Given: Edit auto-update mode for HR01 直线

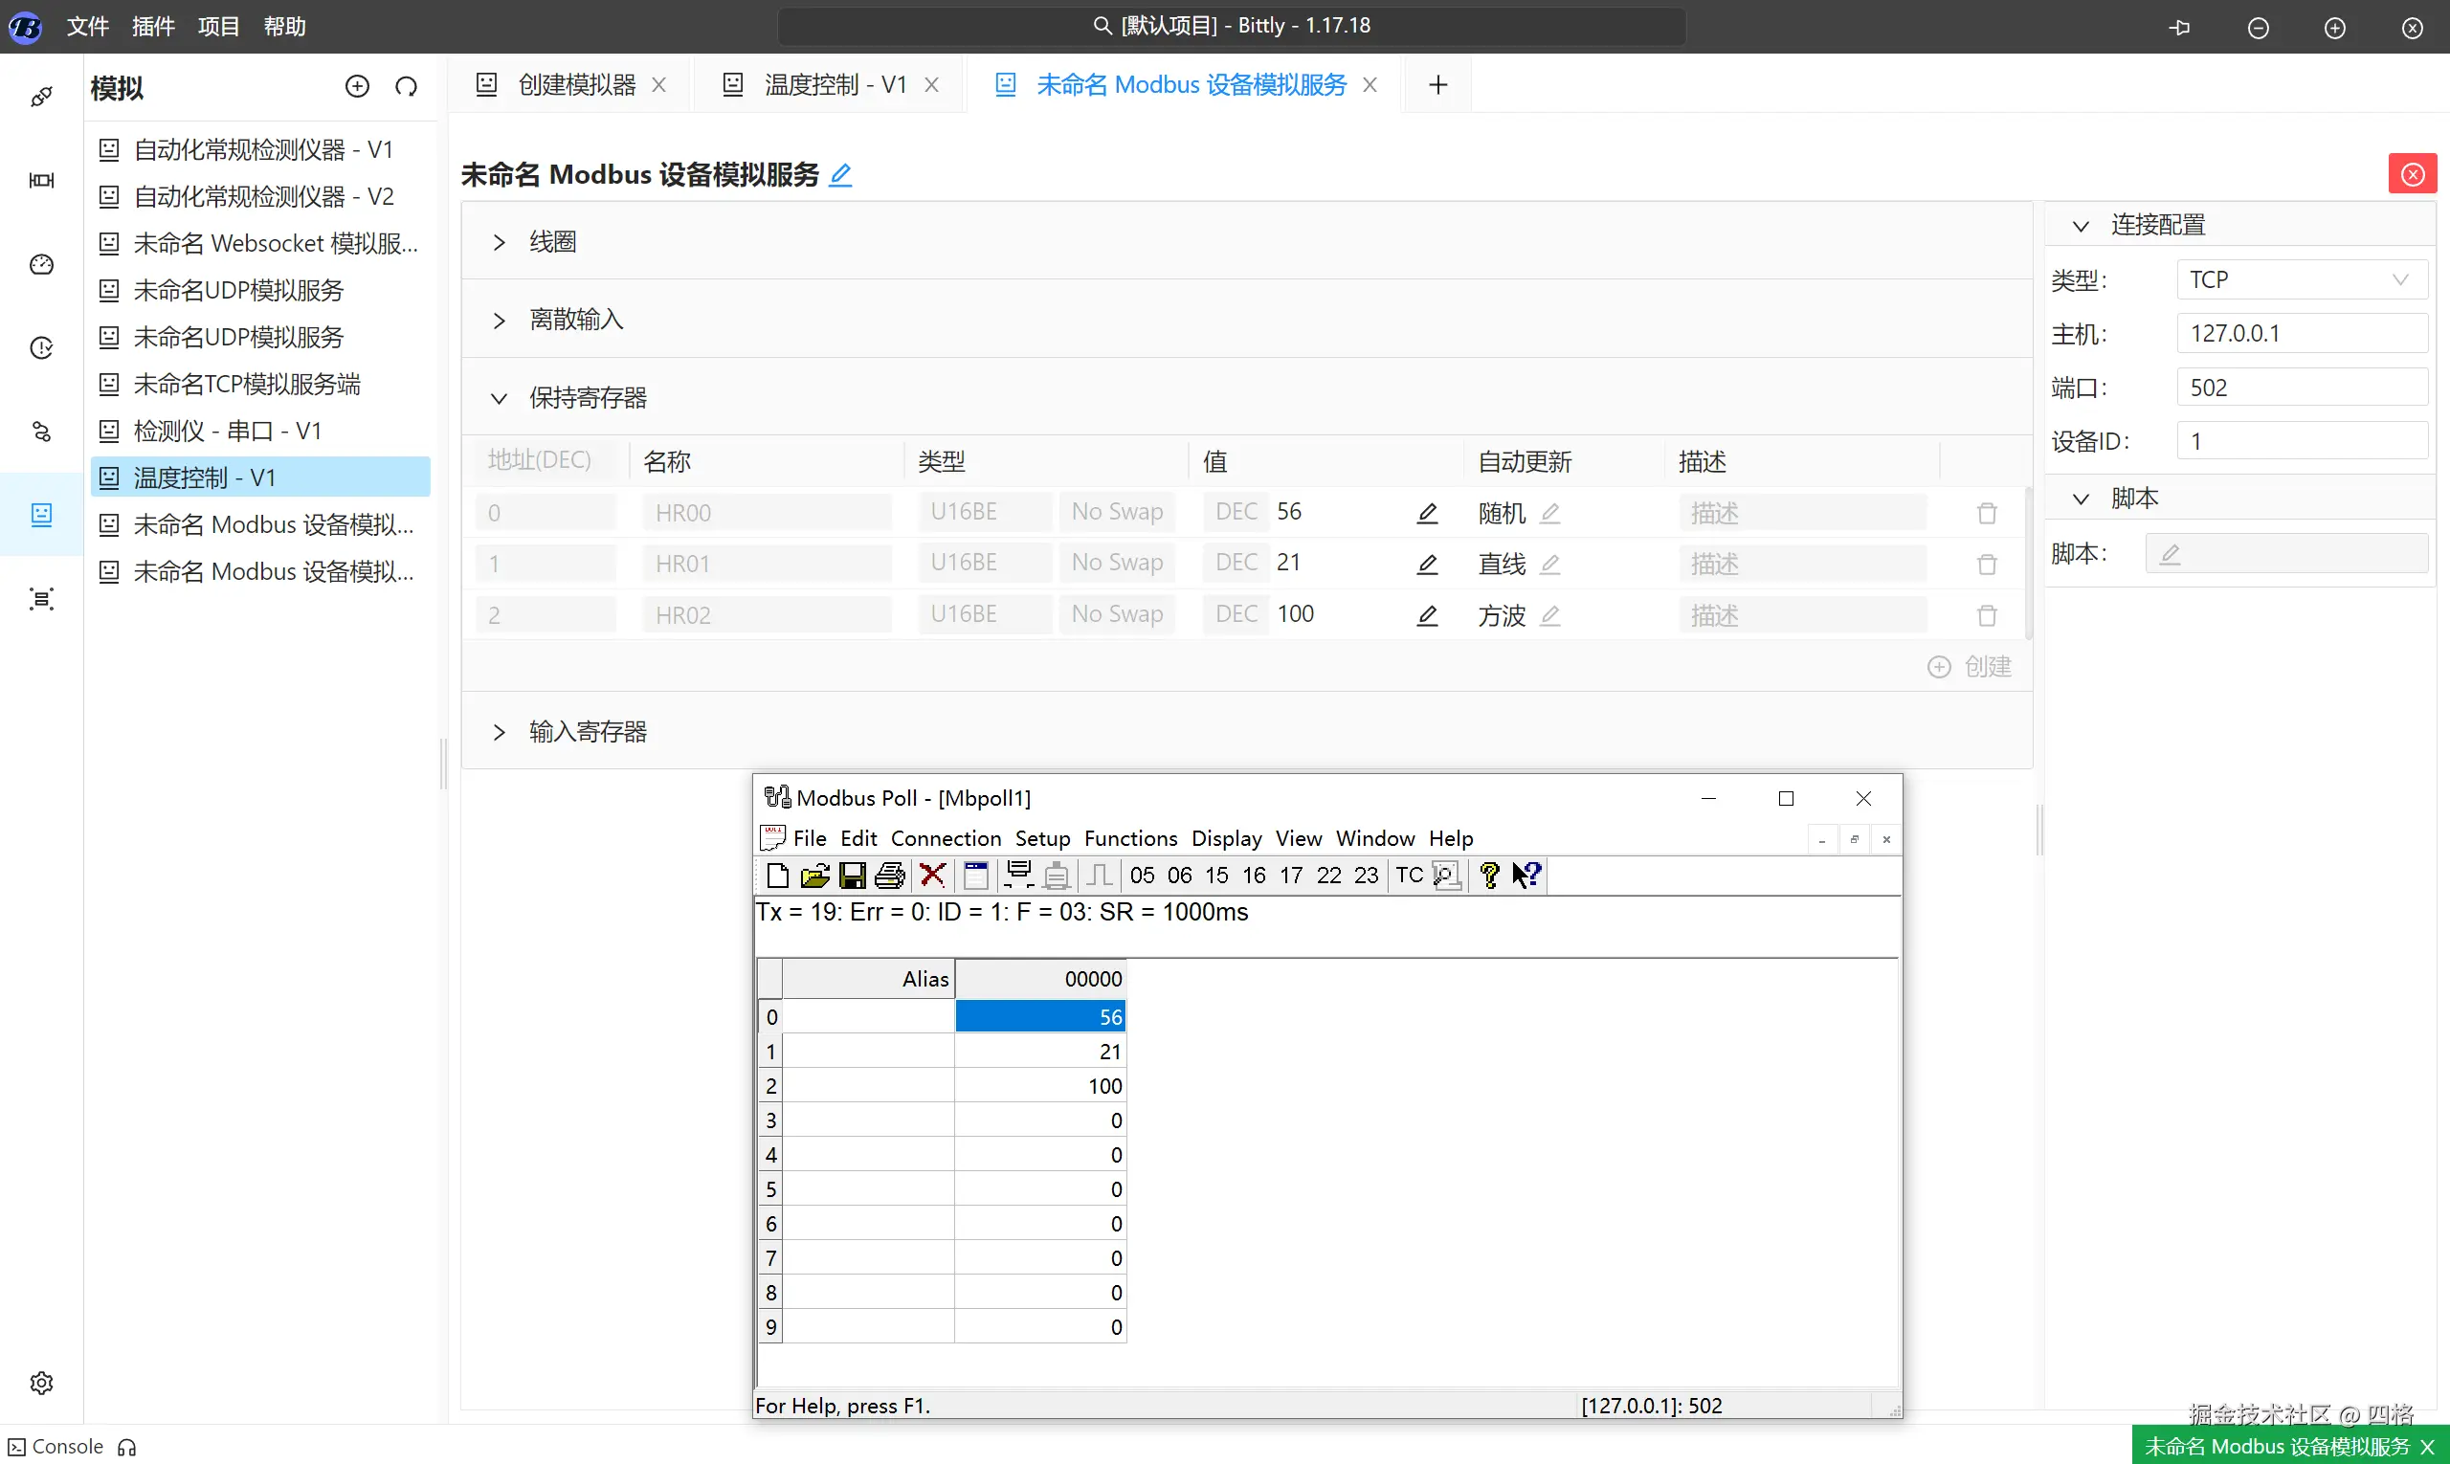Looking at the screenshot, I should tap(1550, 565).
